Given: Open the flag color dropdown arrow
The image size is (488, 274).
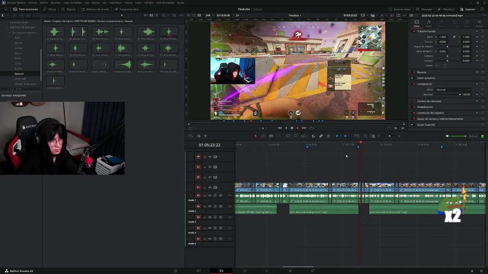Looking at the screenshot, I should coord(340,136).
